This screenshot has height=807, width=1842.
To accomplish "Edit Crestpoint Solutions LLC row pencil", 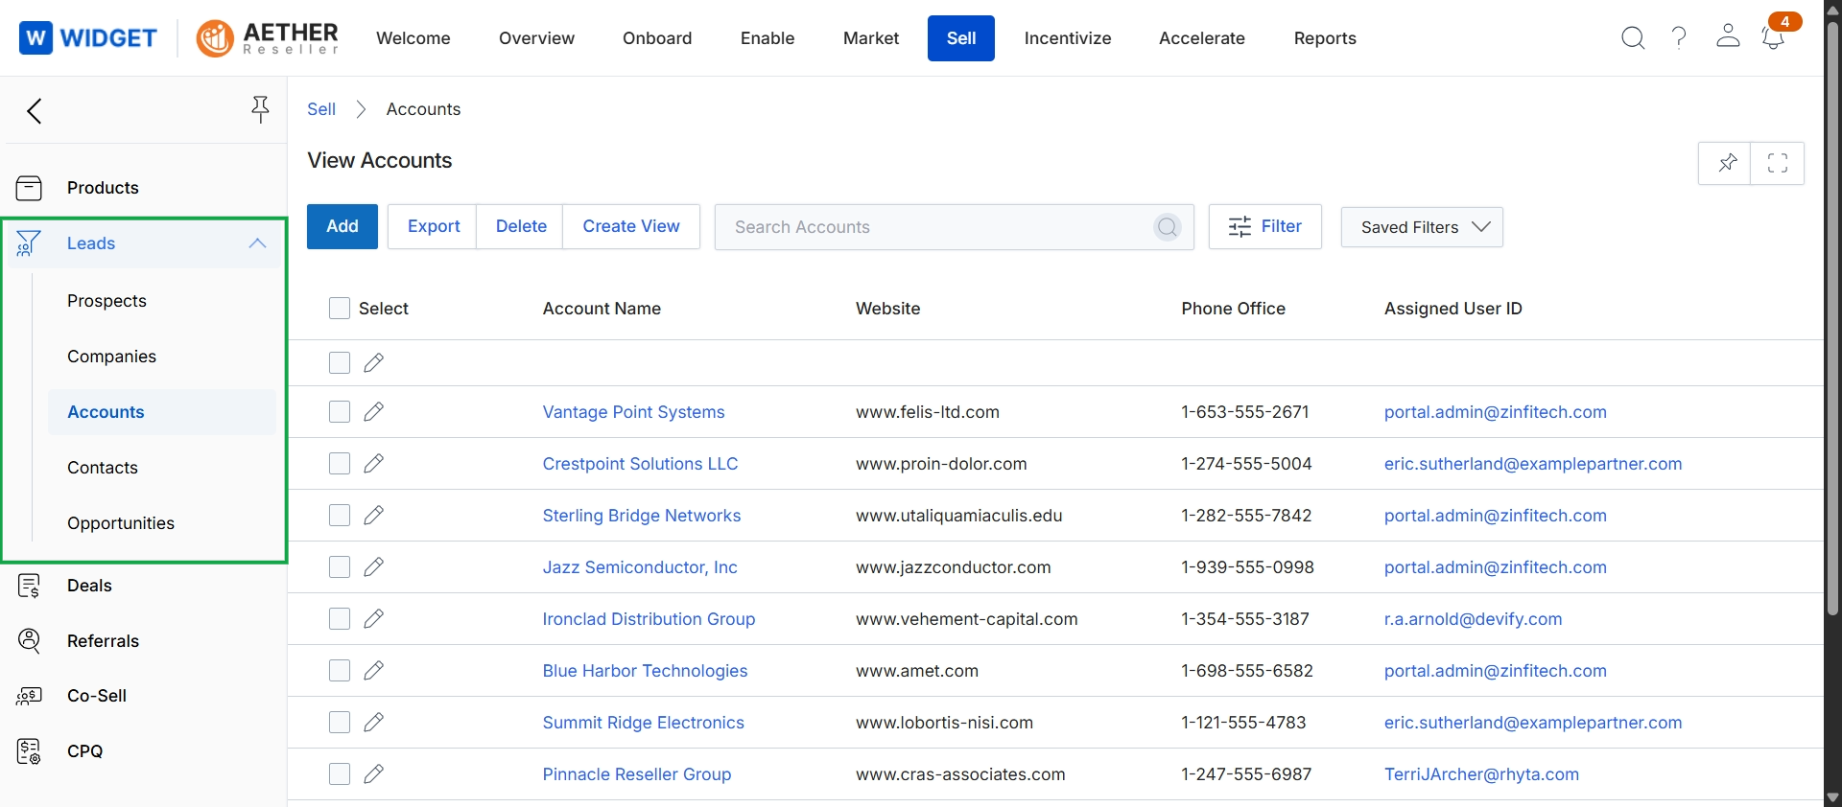I will coord(374,464).
